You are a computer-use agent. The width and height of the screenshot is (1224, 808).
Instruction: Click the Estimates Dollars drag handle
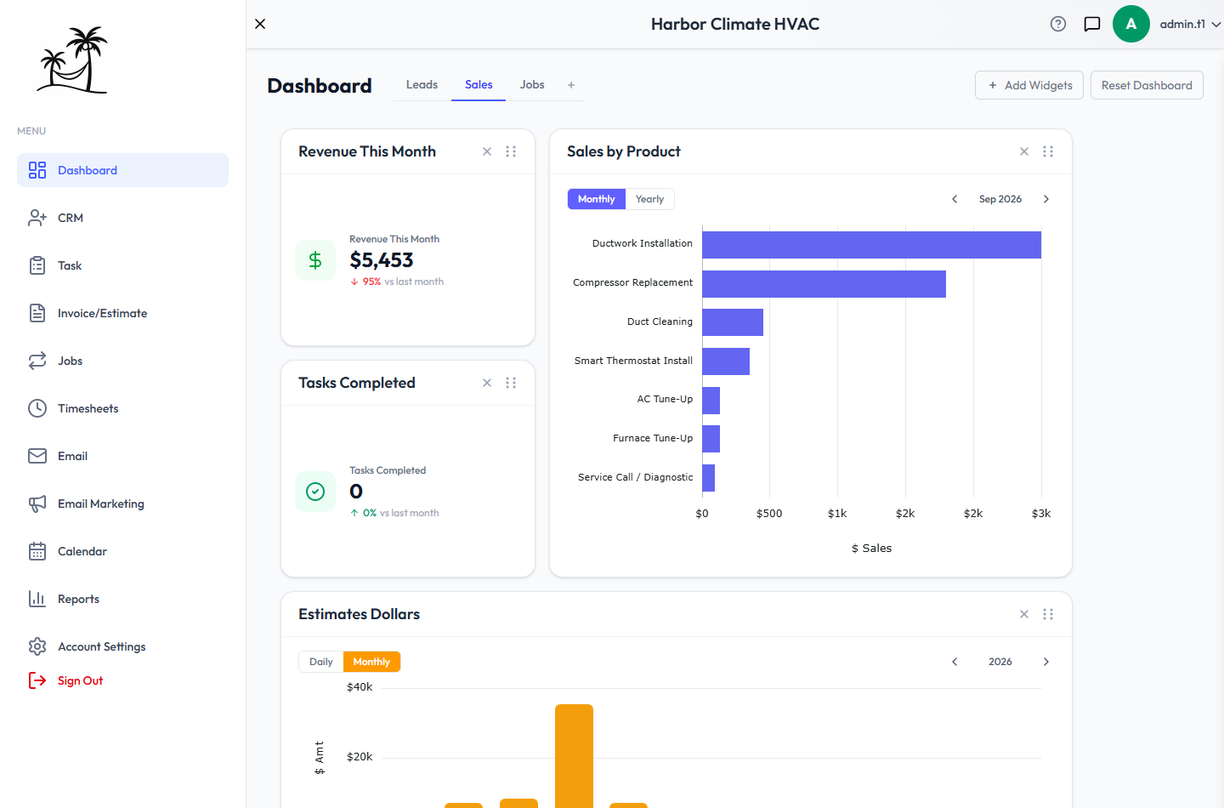pos(1048,614)
